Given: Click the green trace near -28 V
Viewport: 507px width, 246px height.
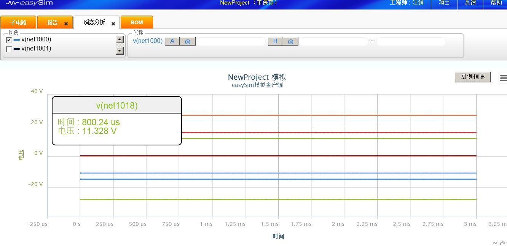Looking at the screenshot, I should click(x=278, y=199).
